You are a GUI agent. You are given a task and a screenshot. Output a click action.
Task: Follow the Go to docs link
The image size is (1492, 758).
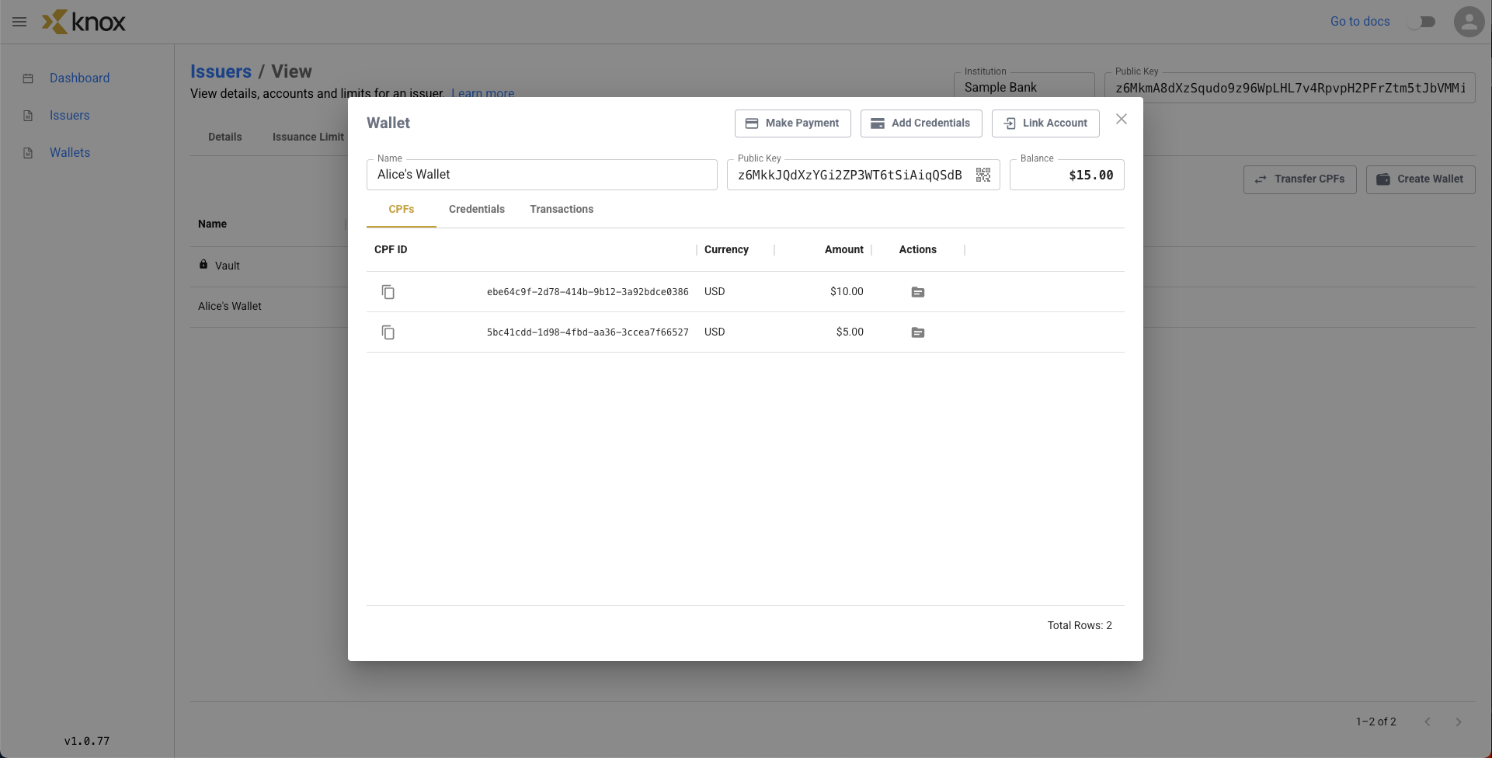pos(1360,22)
